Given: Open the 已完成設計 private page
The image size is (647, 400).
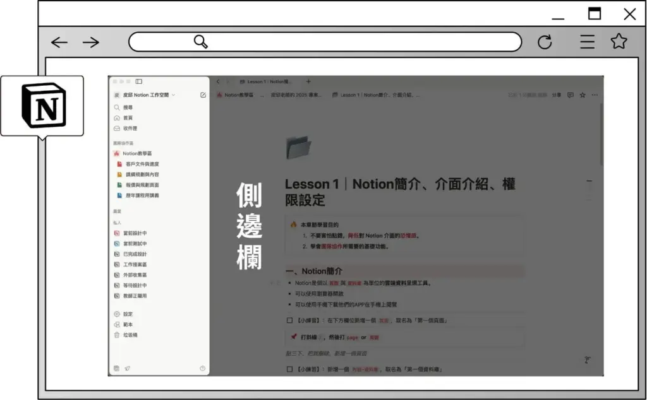Looking at the screenshot, I should tap(130, 254).
